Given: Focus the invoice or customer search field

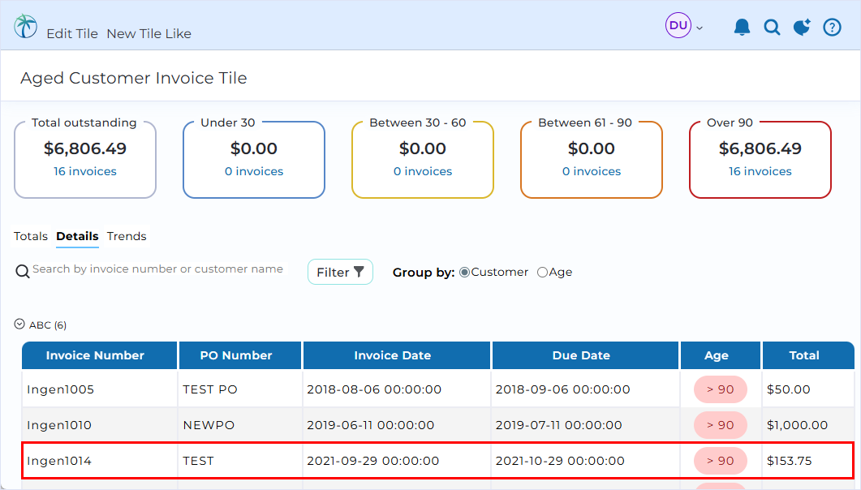Looking at the screenshot, I should pyautogui.click(x=157, y=269).
